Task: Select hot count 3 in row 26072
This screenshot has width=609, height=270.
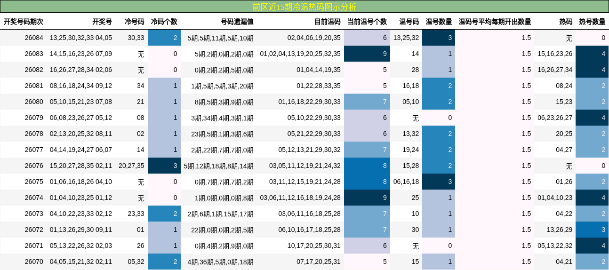Action: 592,230
